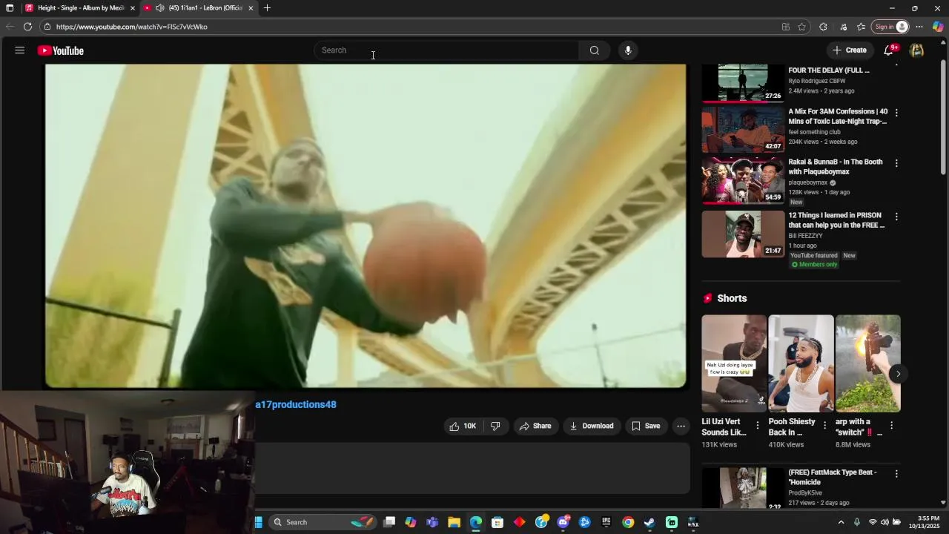Start voice search with the microphone icon

(628, 50)
